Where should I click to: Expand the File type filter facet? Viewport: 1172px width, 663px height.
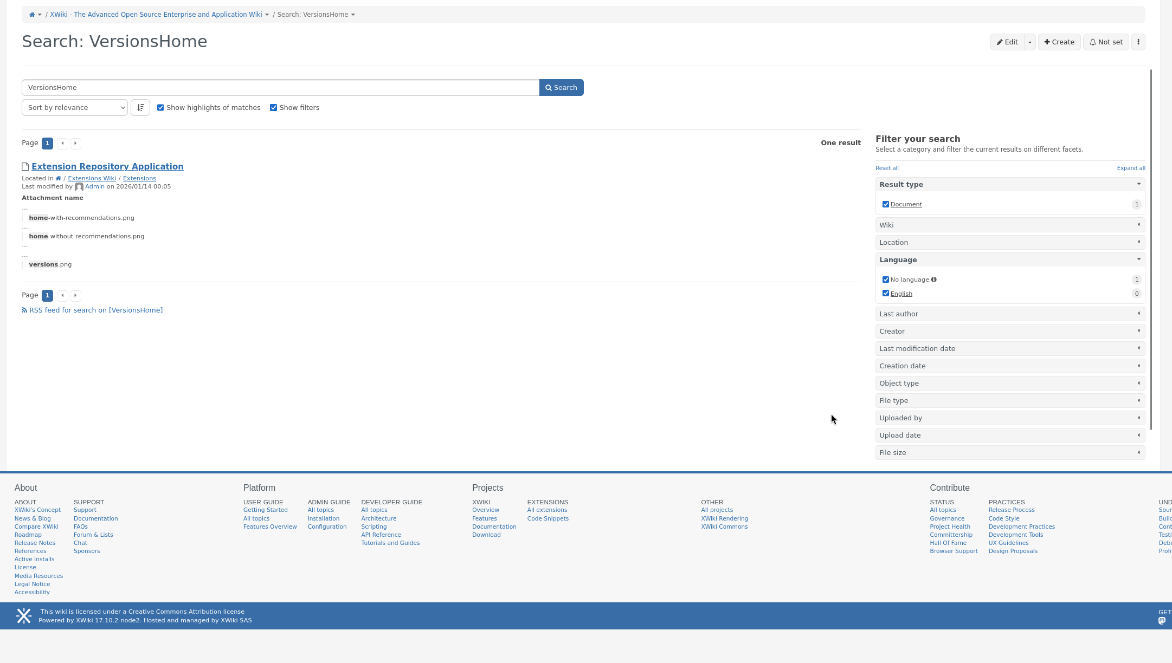1010,400
